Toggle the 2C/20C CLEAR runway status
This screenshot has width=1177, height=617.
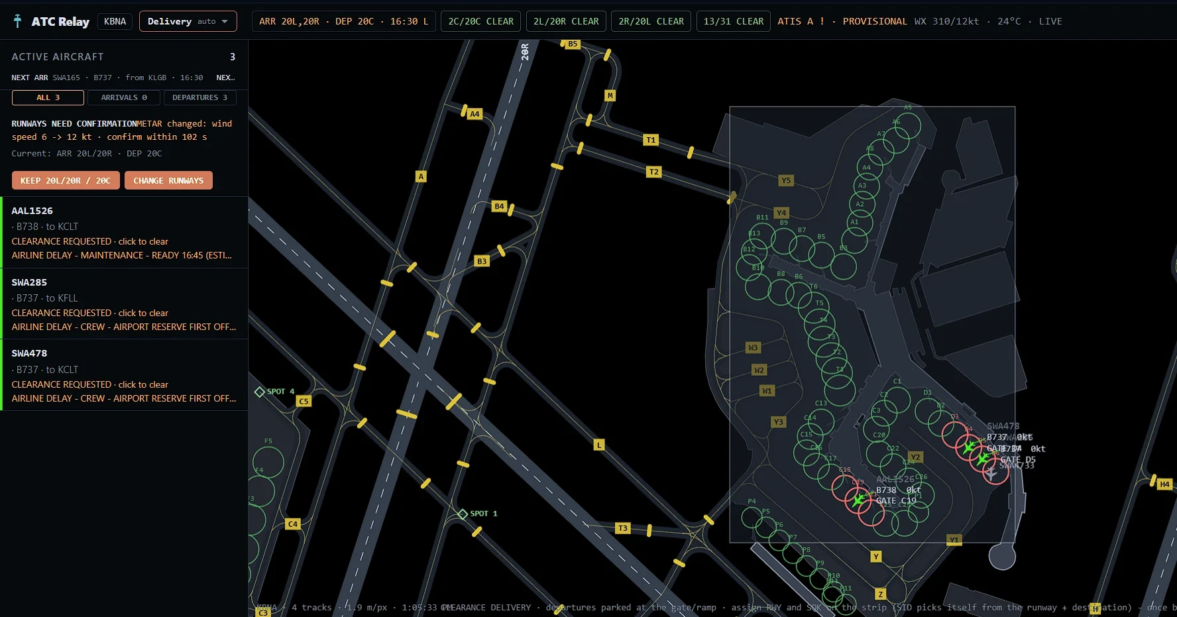(x=481, y=21)
